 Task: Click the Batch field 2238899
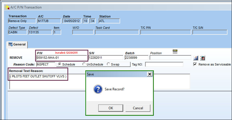pyautogui.click(x=137, y=58)
